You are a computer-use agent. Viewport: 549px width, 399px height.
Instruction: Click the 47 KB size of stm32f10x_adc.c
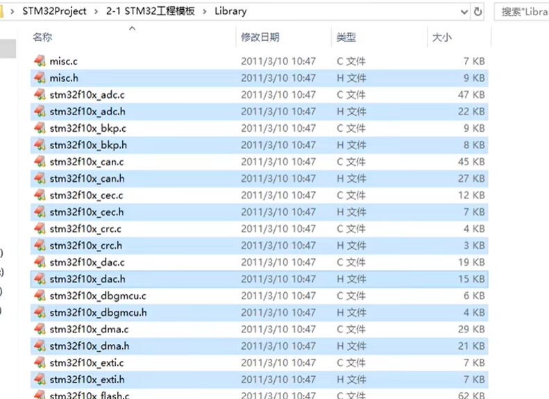[471, 95]
